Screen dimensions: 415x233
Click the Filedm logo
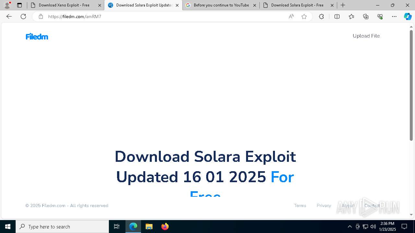click(37, 37)
